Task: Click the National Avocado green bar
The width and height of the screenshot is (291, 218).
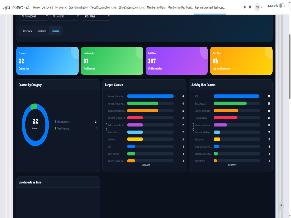Action: pyautogui.click(x=216, y=154)
